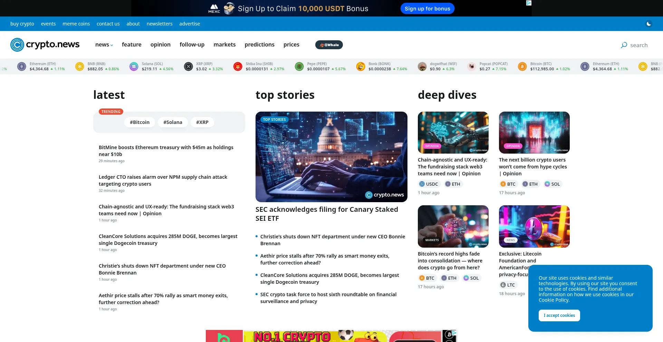Click the dogwifhat ticker icon

(x=422, y=66)
